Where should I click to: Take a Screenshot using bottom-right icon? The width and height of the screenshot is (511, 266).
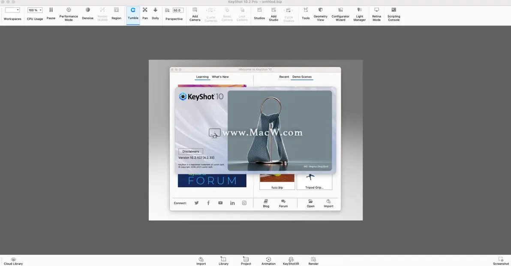(x=501, y=261)
